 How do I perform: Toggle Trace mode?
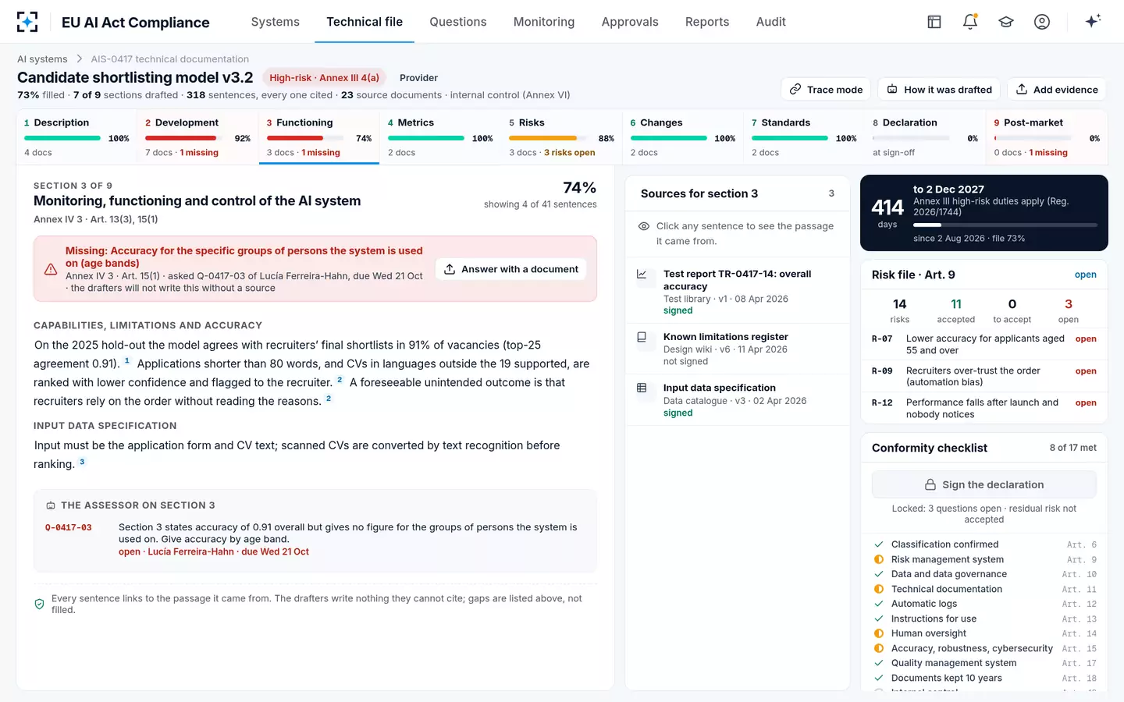pyautogui.click(x=826, y=90)
